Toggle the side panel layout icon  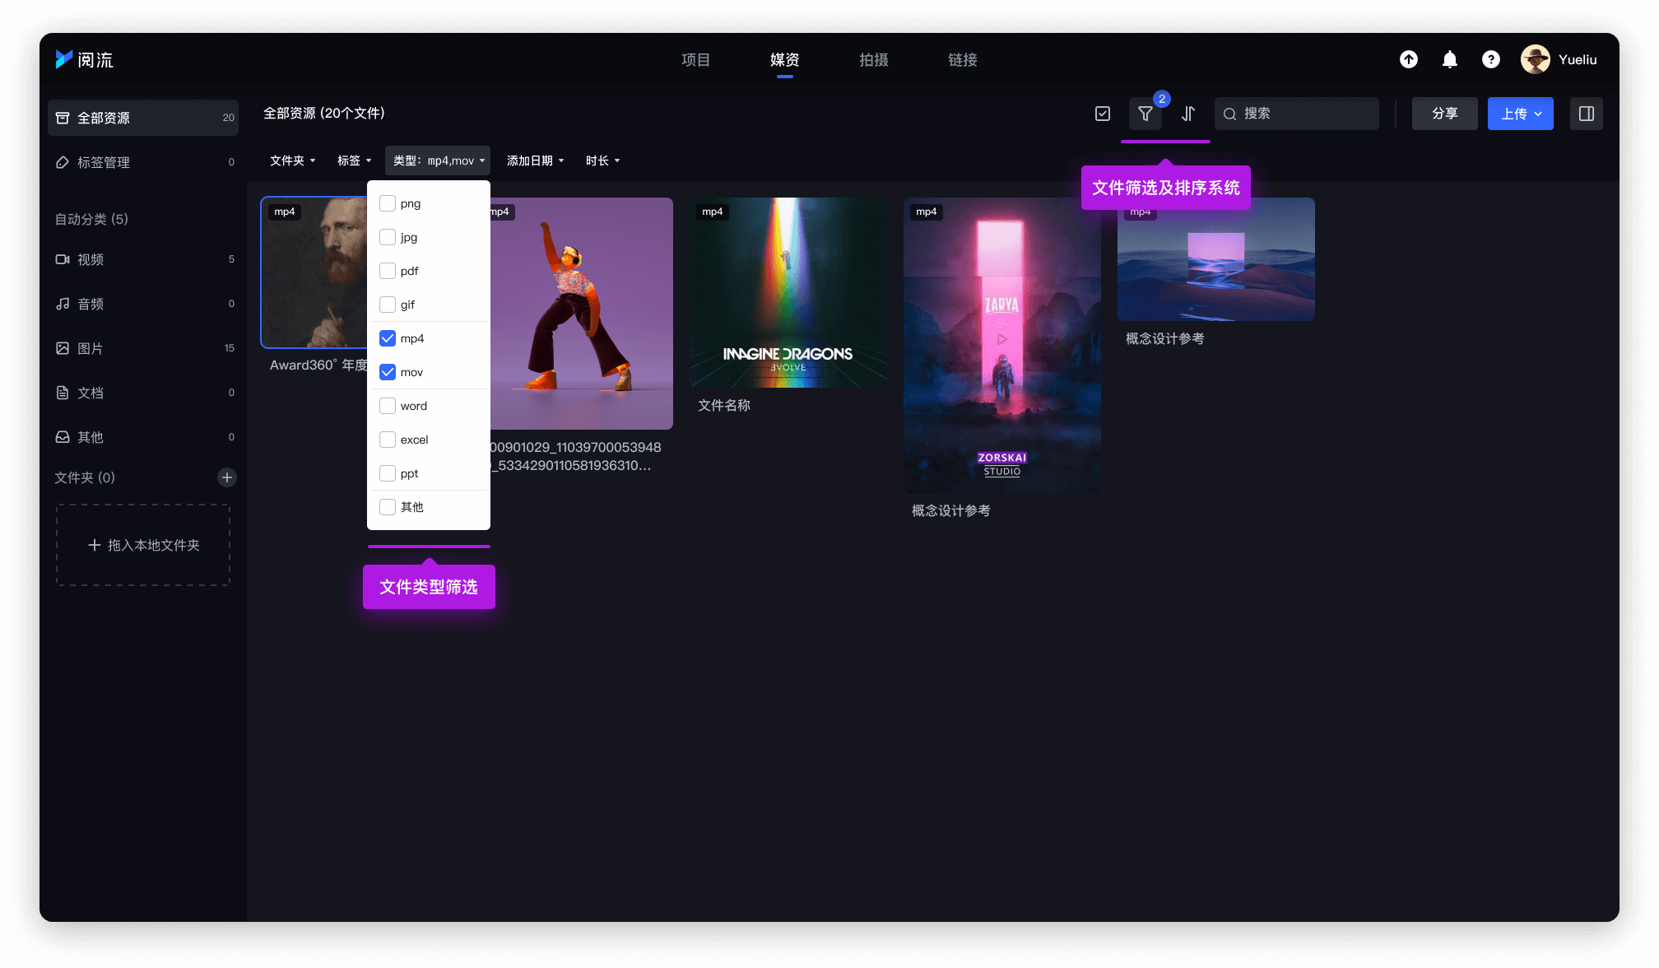[x=1587, y=114]
